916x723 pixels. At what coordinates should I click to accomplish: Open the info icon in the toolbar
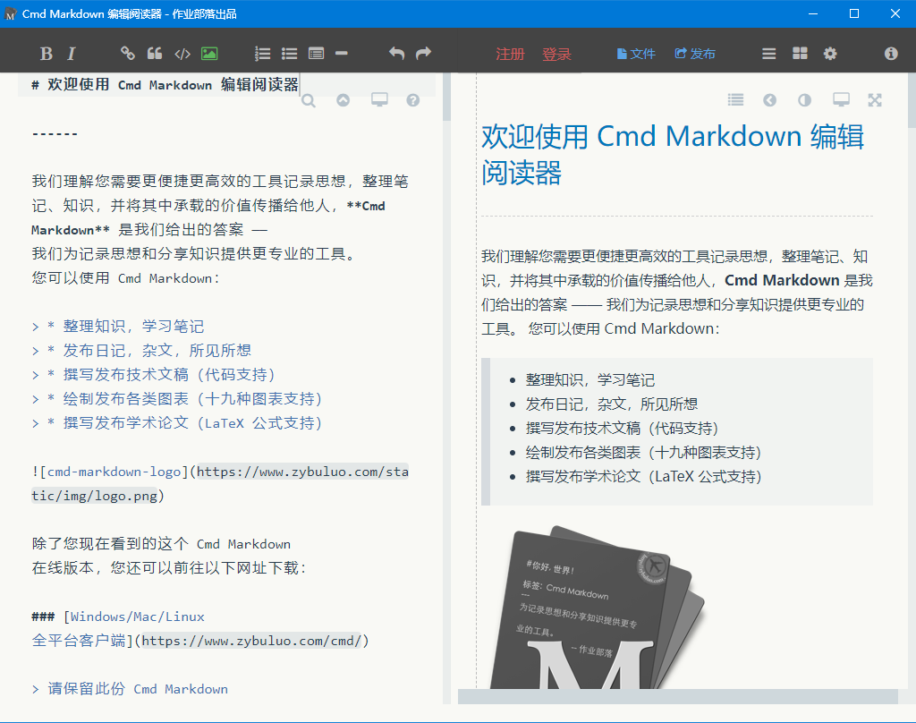point(891,54)
